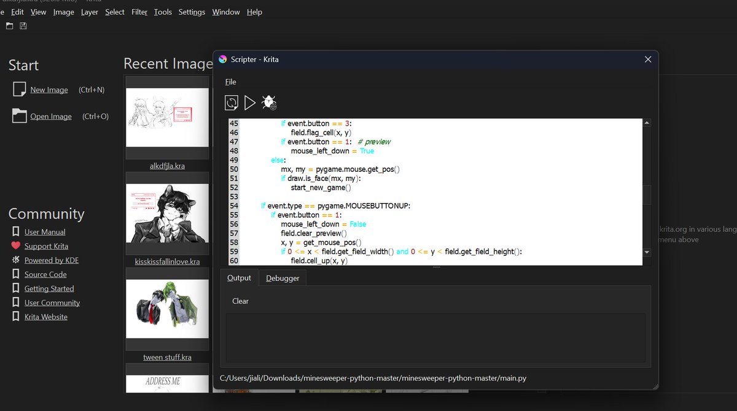The image size is (737, 411).
Task: Click inside the empty Output text area
Action: [435, 337]
